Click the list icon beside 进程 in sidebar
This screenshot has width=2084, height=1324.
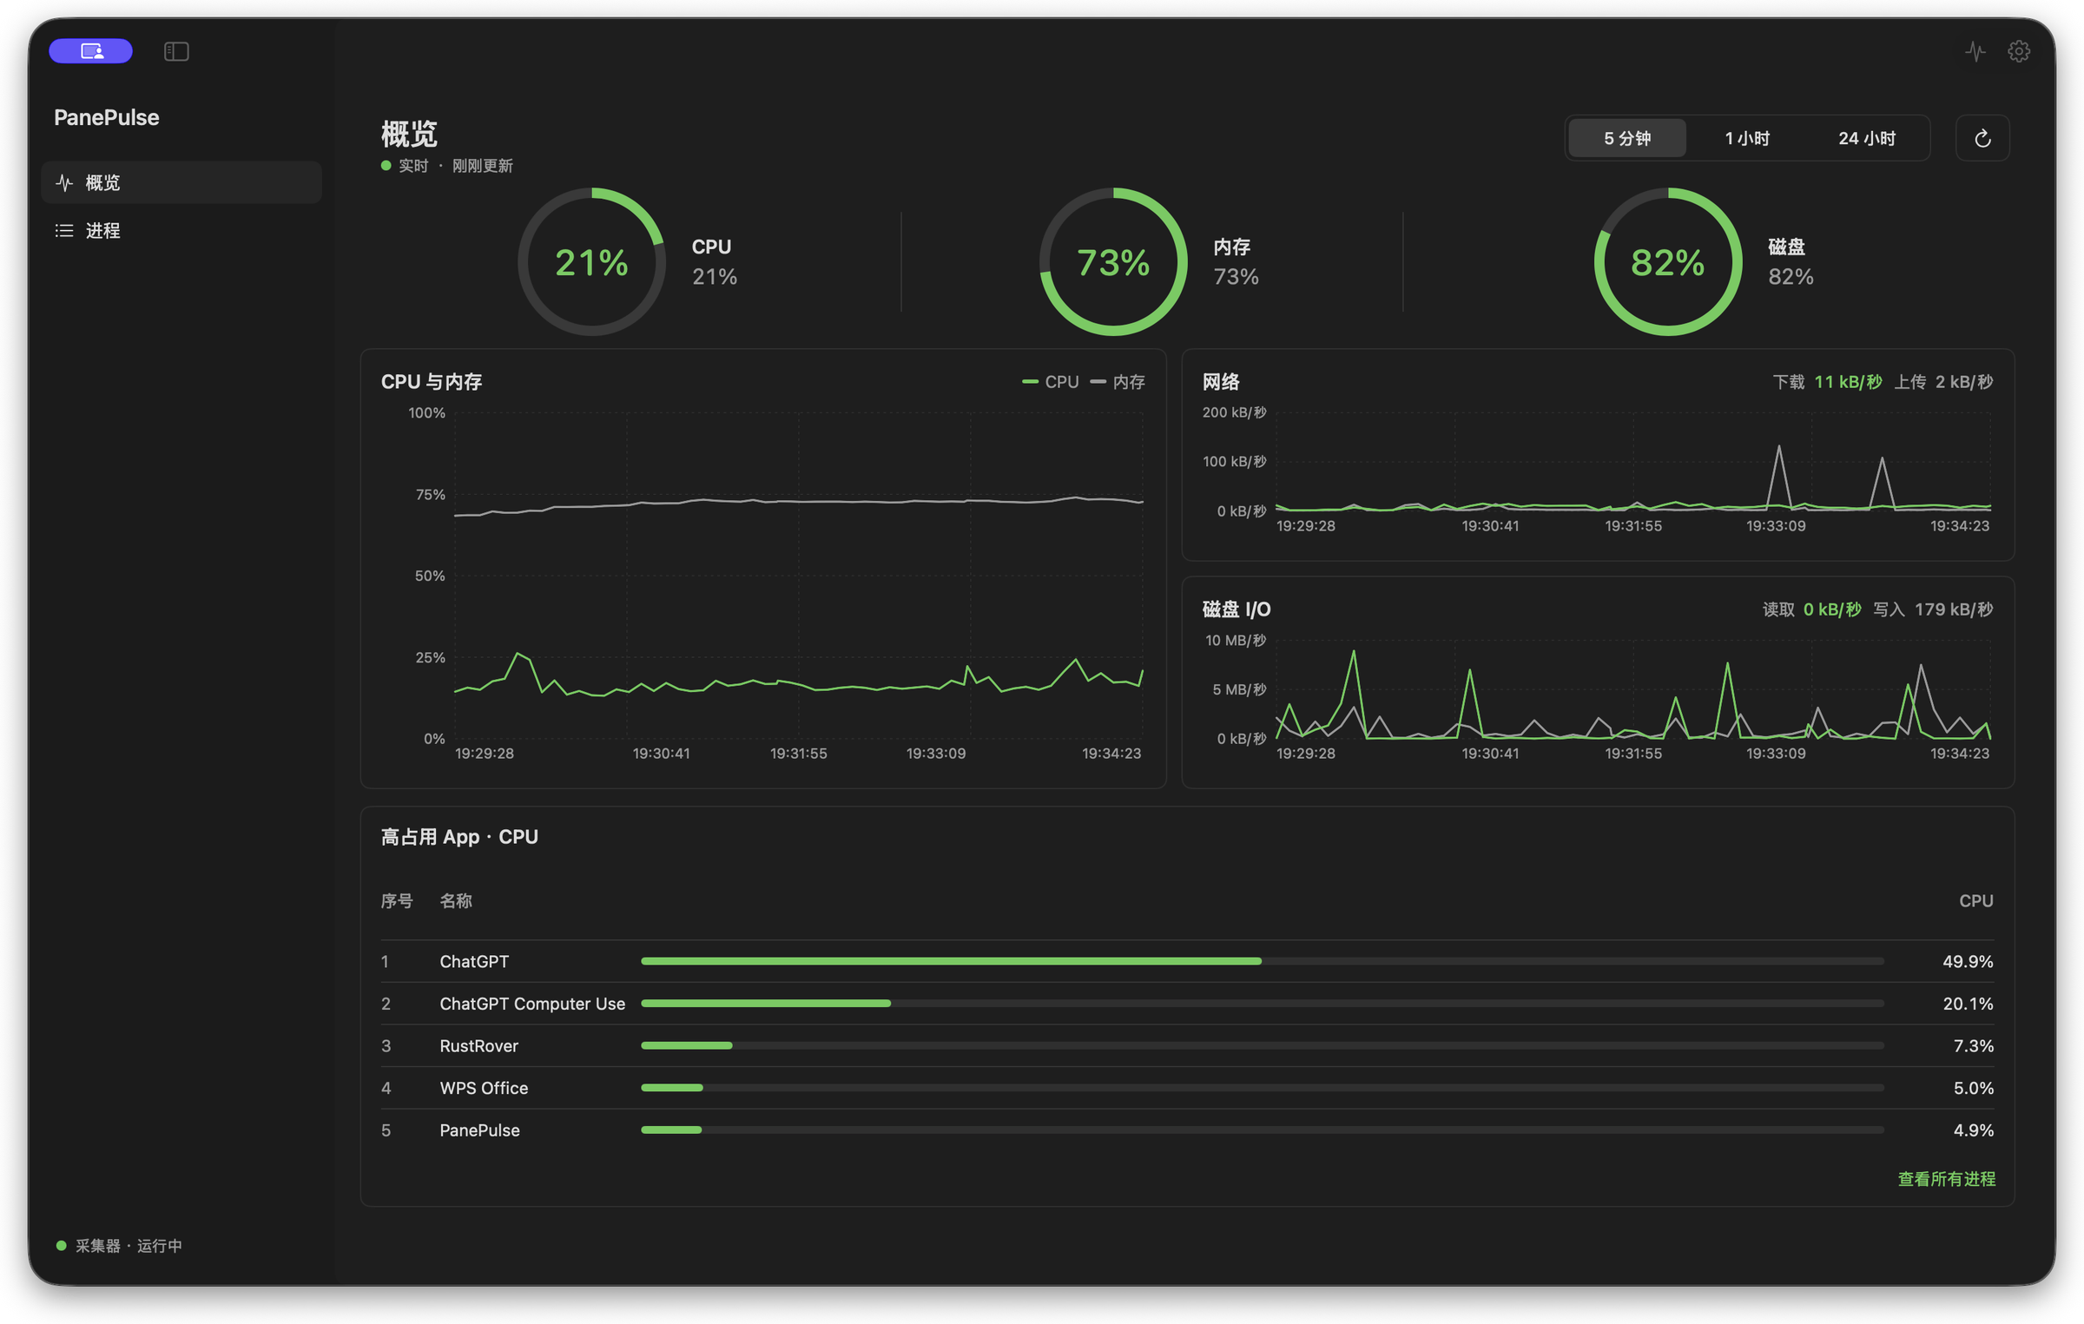[64, 230]
